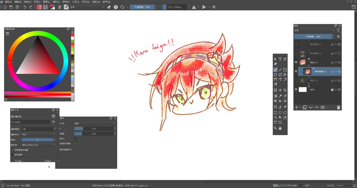Select the Transform tool
Screen dimensions: 357x188
tap(275, 90)
